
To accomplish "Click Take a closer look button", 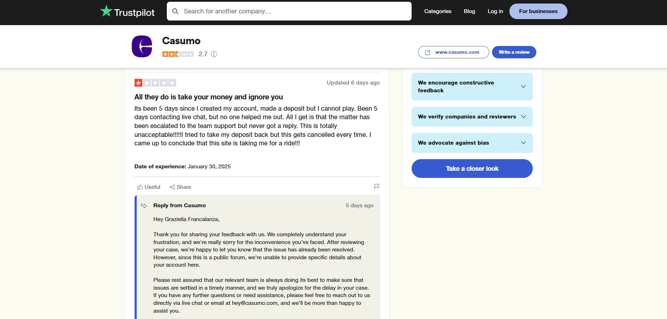I will (x=472, y=169).
